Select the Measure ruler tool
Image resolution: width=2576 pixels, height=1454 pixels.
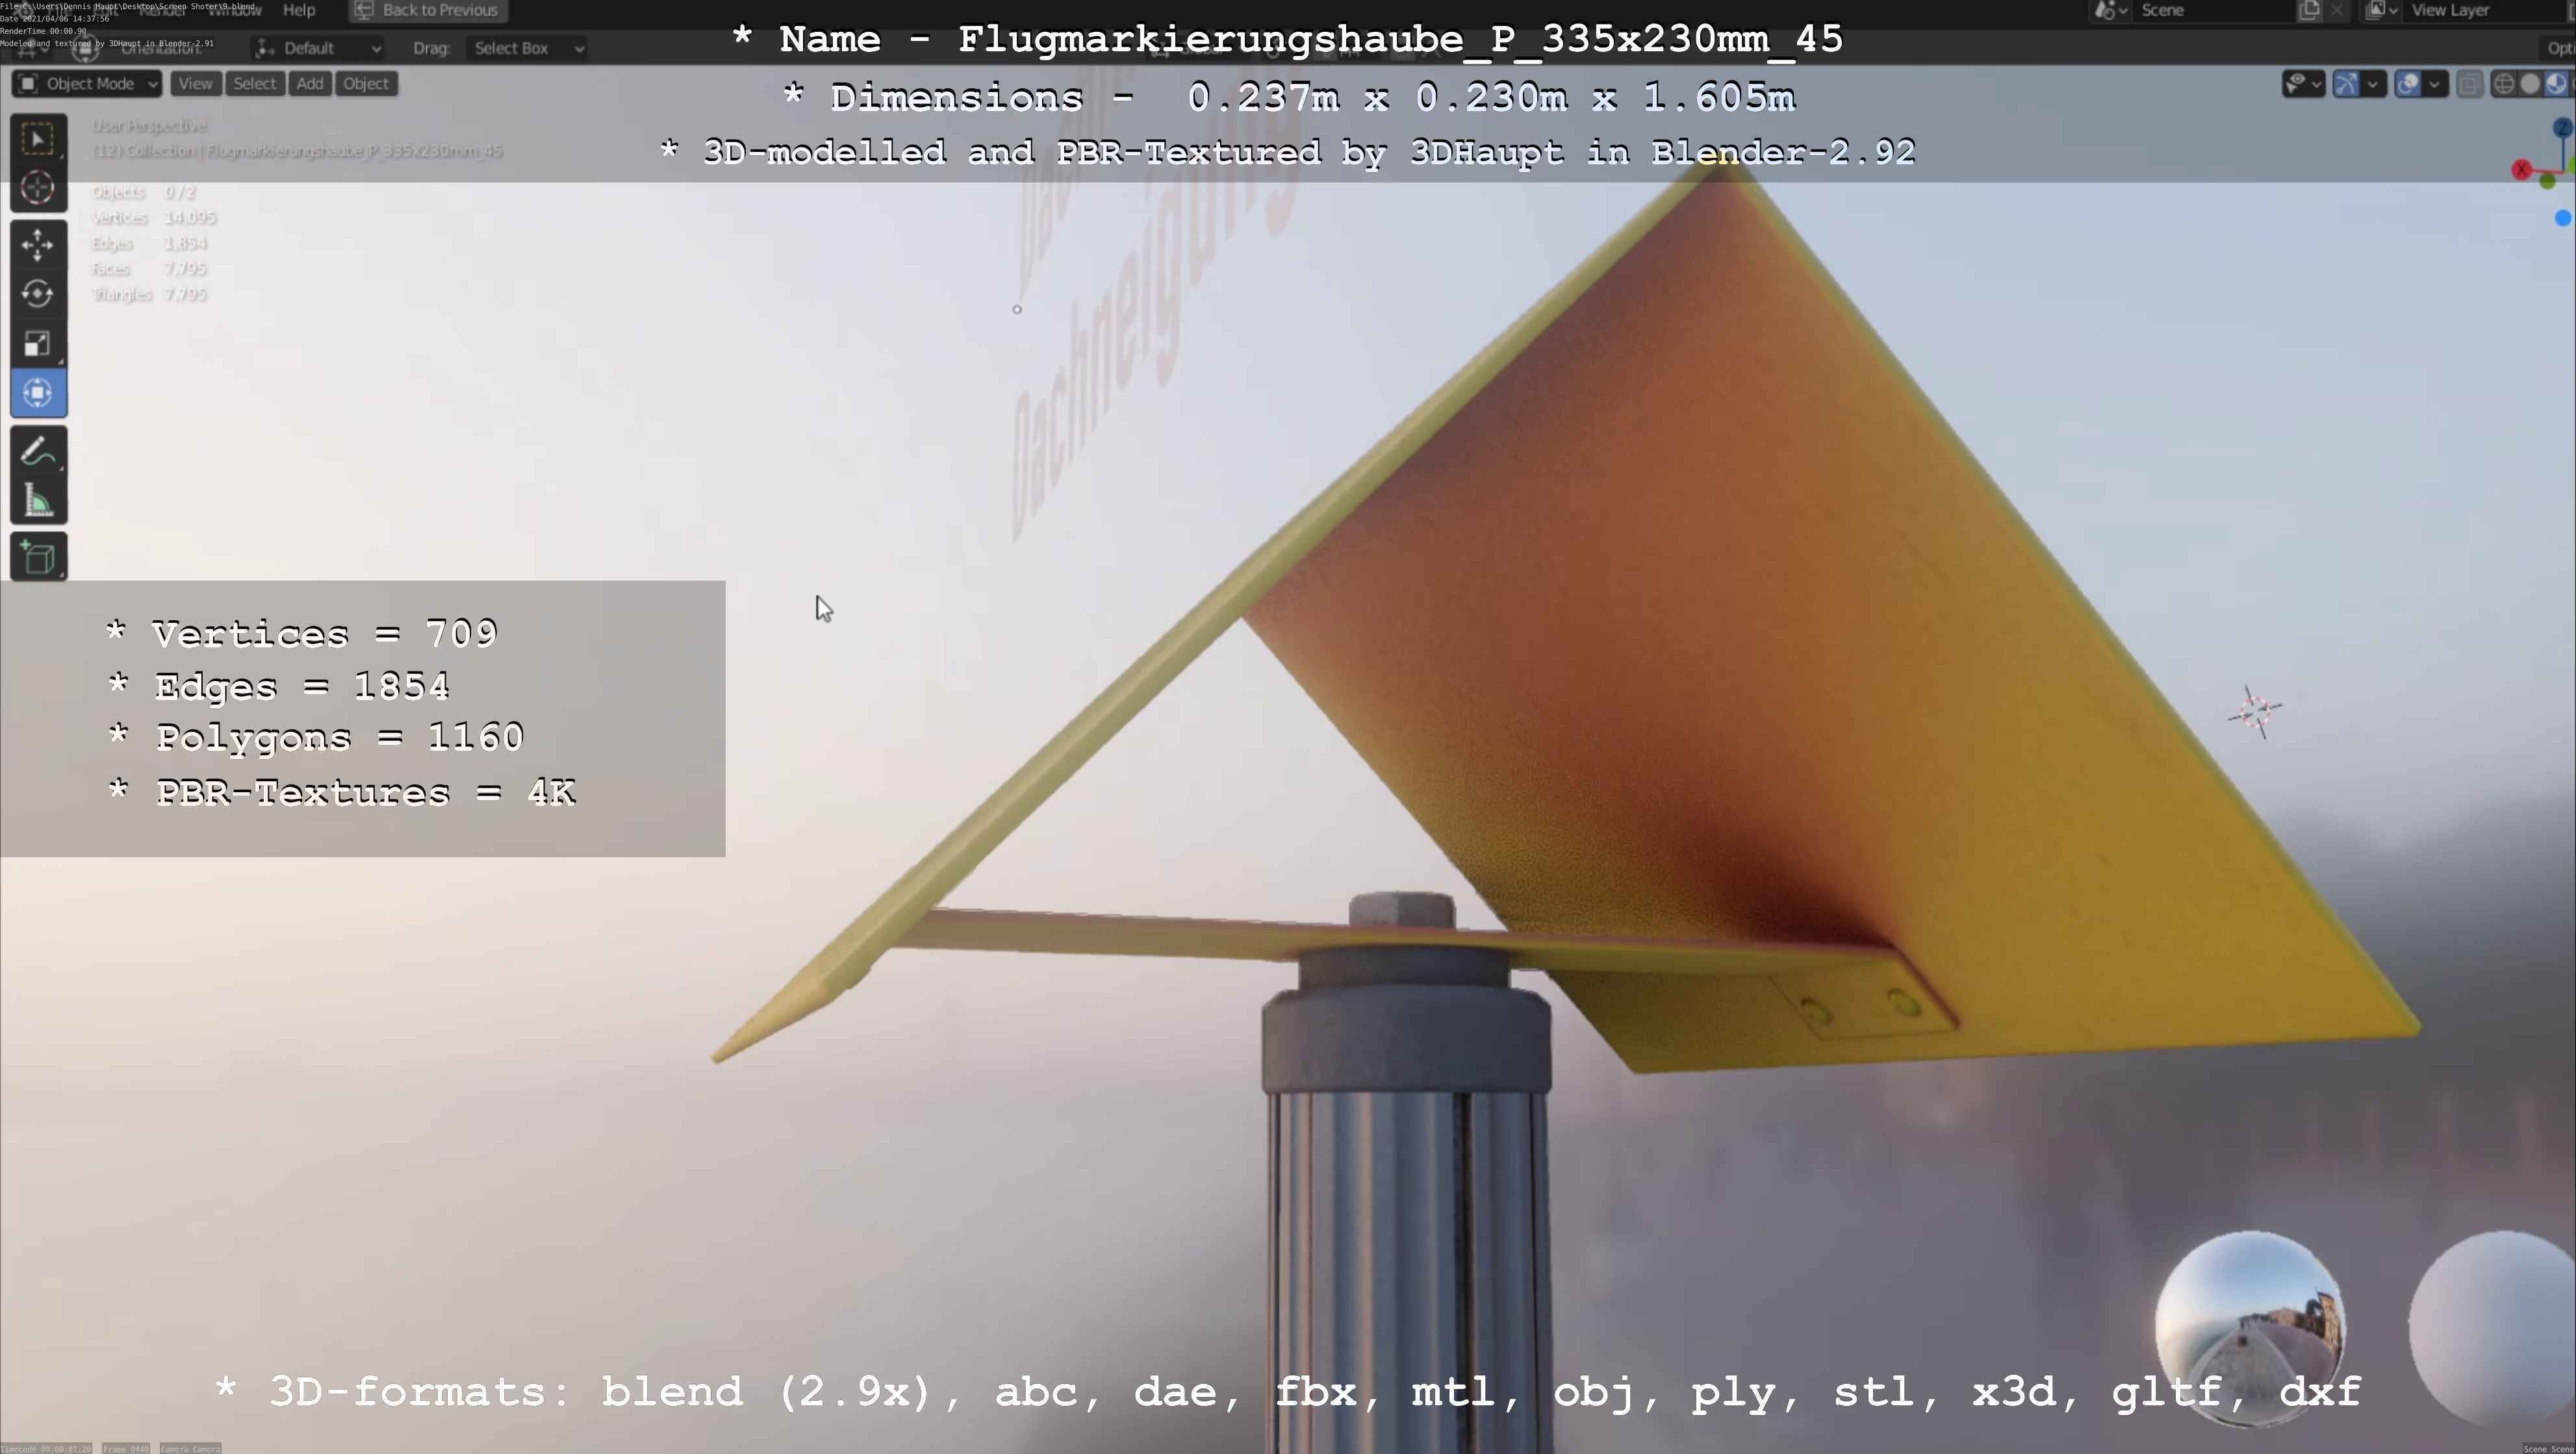coord(38,501)
